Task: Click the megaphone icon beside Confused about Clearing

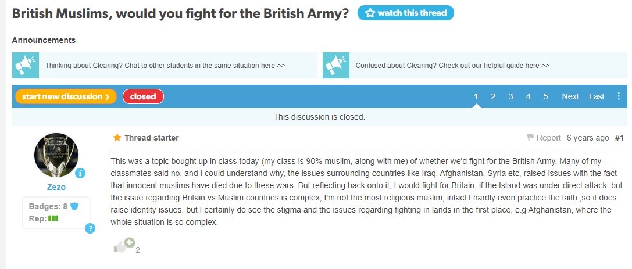Action: pos(336,65)
